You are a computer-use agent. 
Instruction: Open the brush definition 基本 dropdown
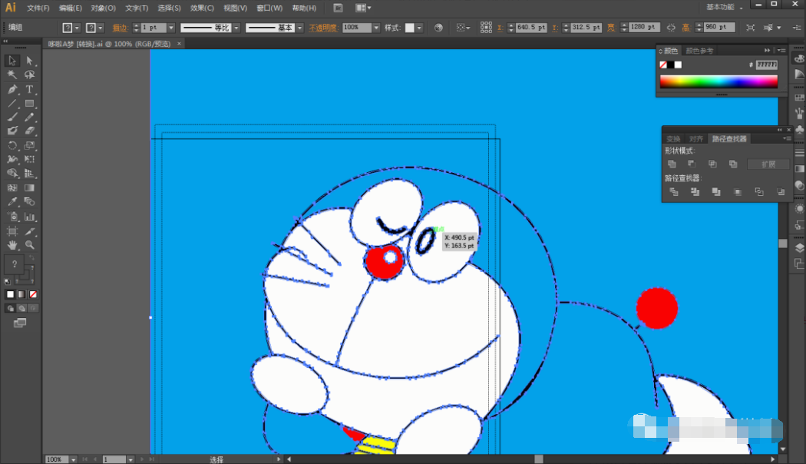[x=299, y=28]
